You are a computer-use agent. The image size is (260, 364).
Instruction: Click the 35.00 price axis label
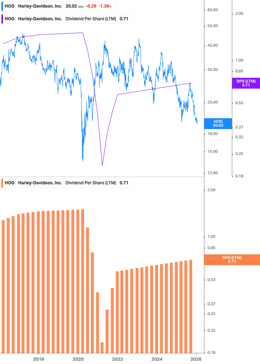[212, 70]
